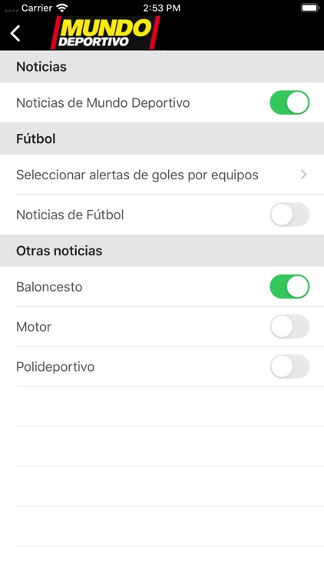Switch on Polideportivo notifications
Image resolution: width=324 pixels, height=577 pixels.
click(289, 366)
